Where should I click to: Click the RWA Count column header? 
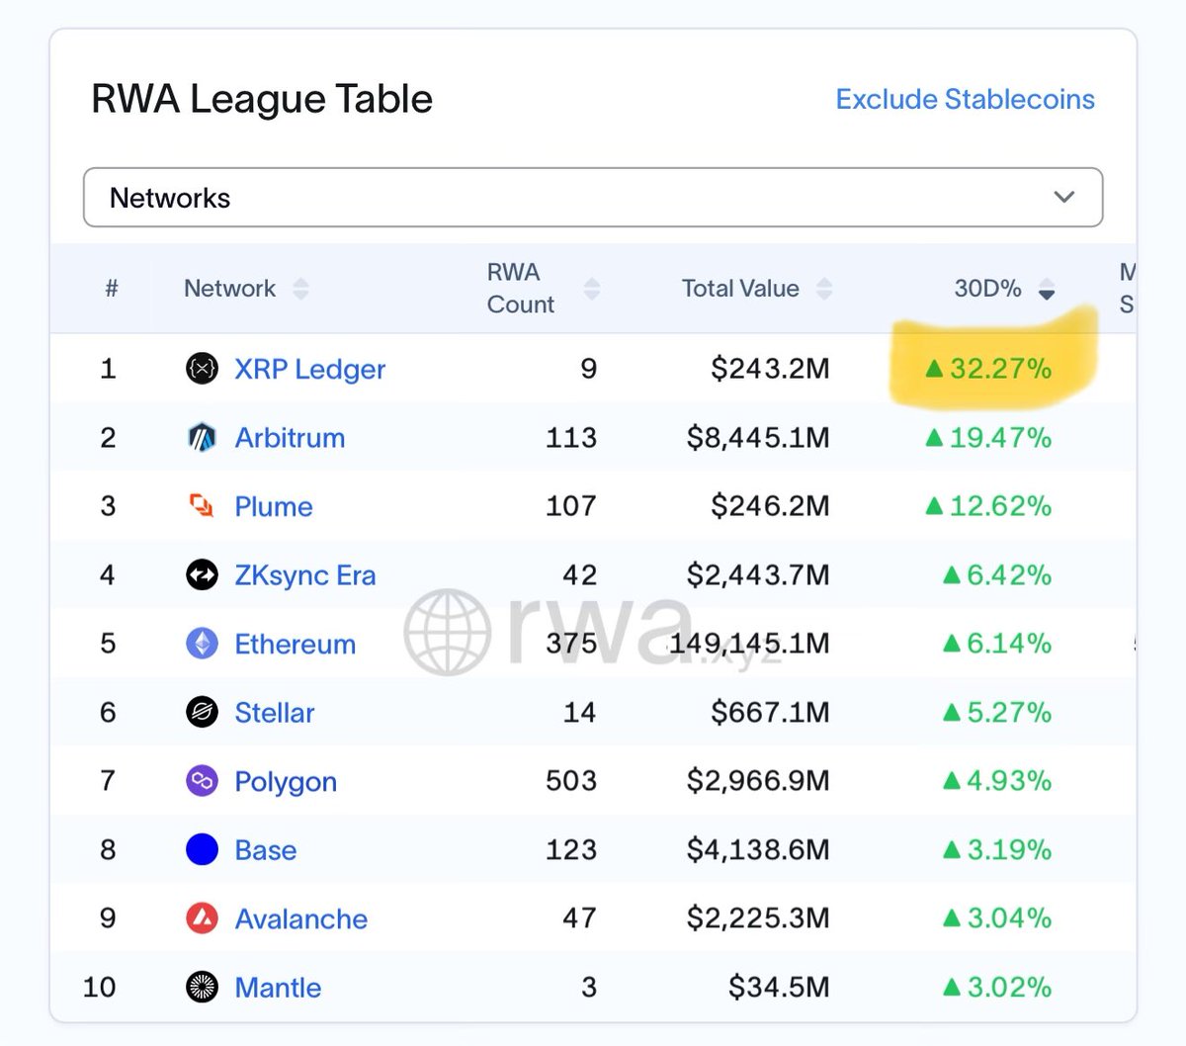point(520,289)
